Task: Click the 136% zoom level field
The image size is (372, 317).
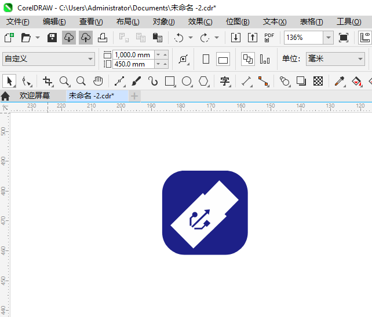Action: (304, 38)
